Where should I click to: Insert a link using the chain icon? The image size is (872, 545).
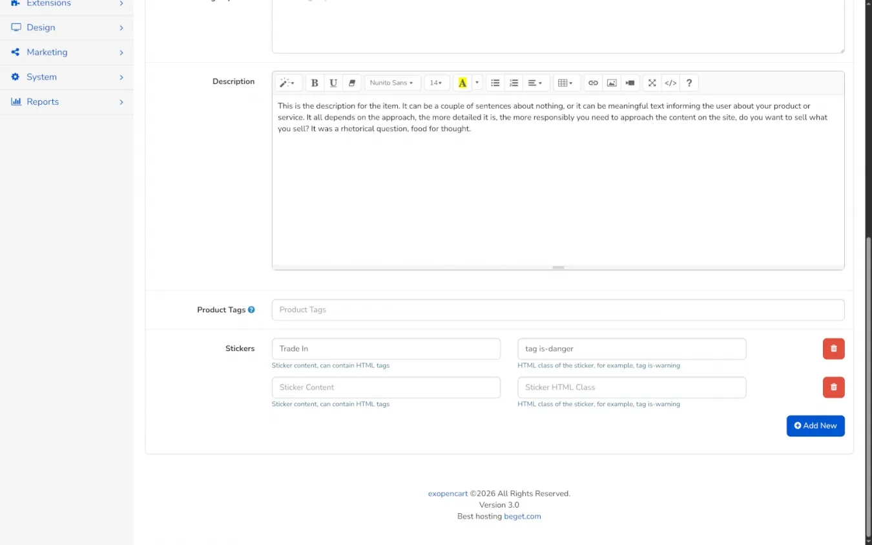pyautogui.click(x=593, y=83)
